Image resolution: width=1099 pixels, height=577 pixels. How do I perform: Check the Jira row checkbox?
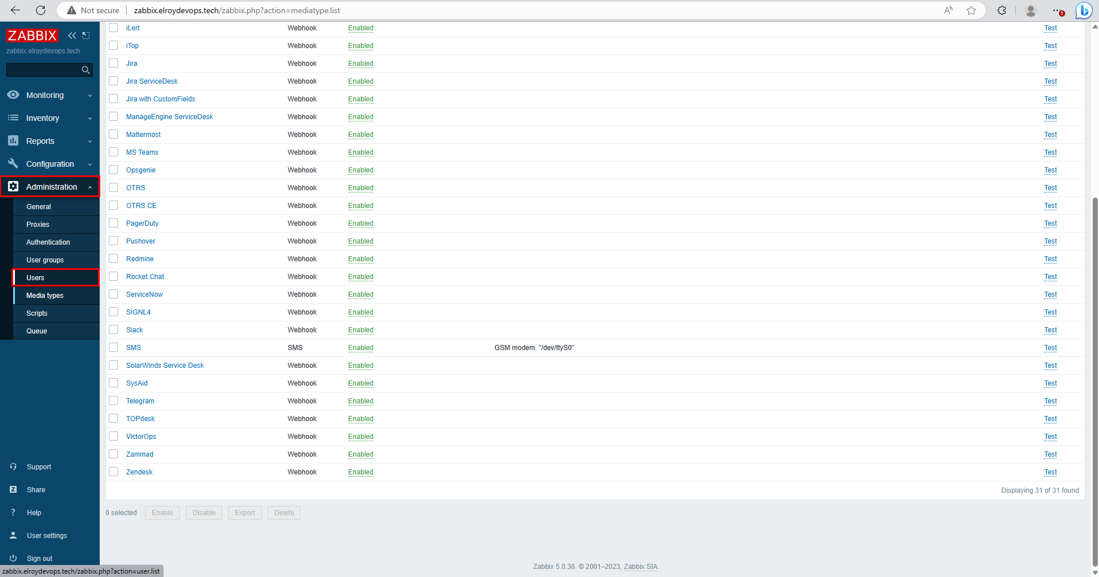point(113,63)
